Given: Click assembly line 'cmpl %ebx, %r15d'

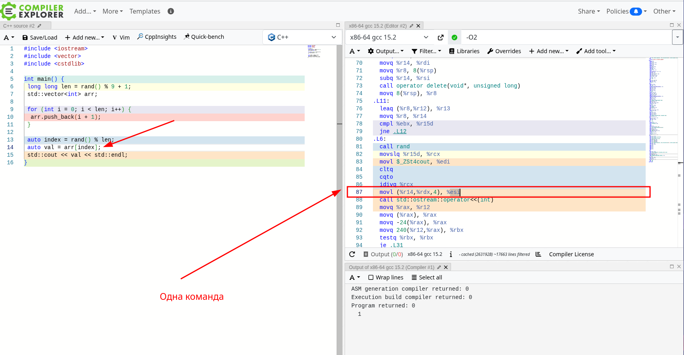Looking at the screenshot, I should [x=406, y=124].
